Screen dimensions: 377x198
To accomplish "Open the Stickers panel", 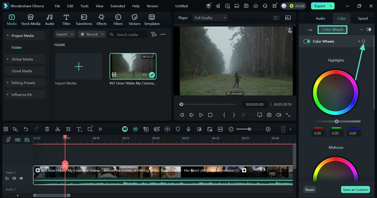I will pyautogui.click(x=134, y=20).
